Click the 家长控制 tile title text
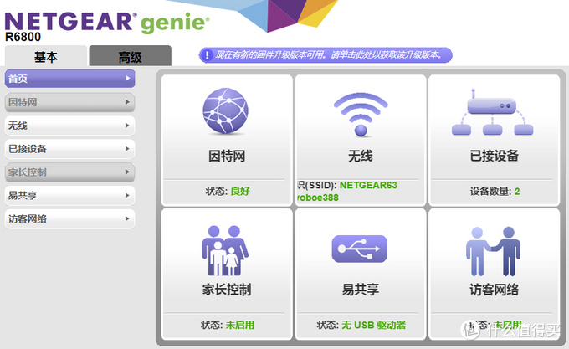This screenshot has height=349, width=569. click(x=227, y=290)
